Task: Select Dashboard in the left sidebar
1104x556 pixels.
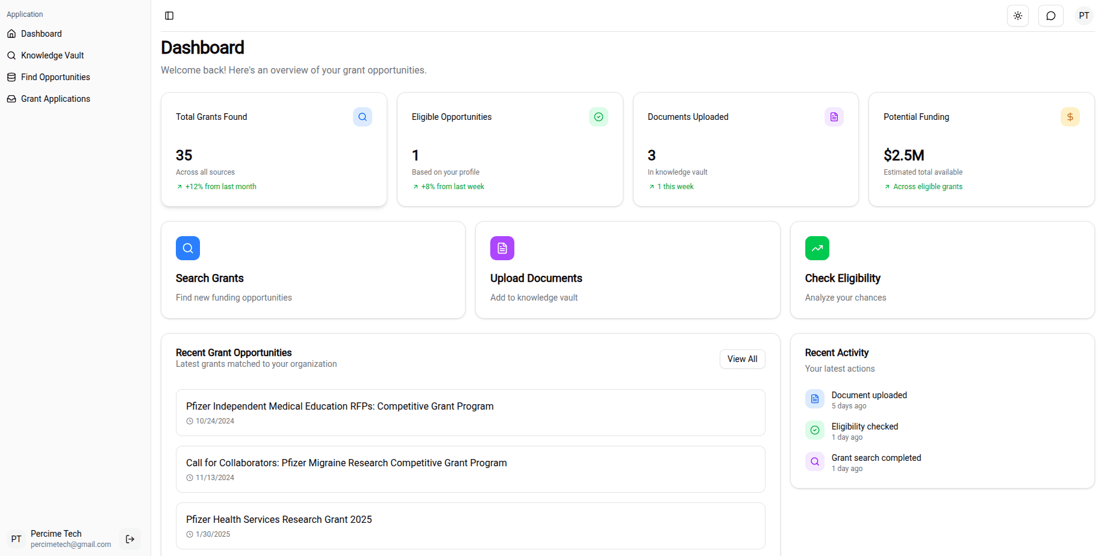Action: point(41,33)
